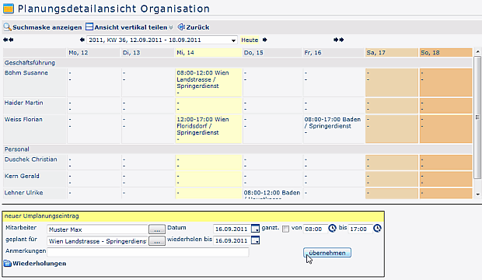This screenshot has width=482, height=280.
Task: Click the Datum input field
Action: coord(232,229)
